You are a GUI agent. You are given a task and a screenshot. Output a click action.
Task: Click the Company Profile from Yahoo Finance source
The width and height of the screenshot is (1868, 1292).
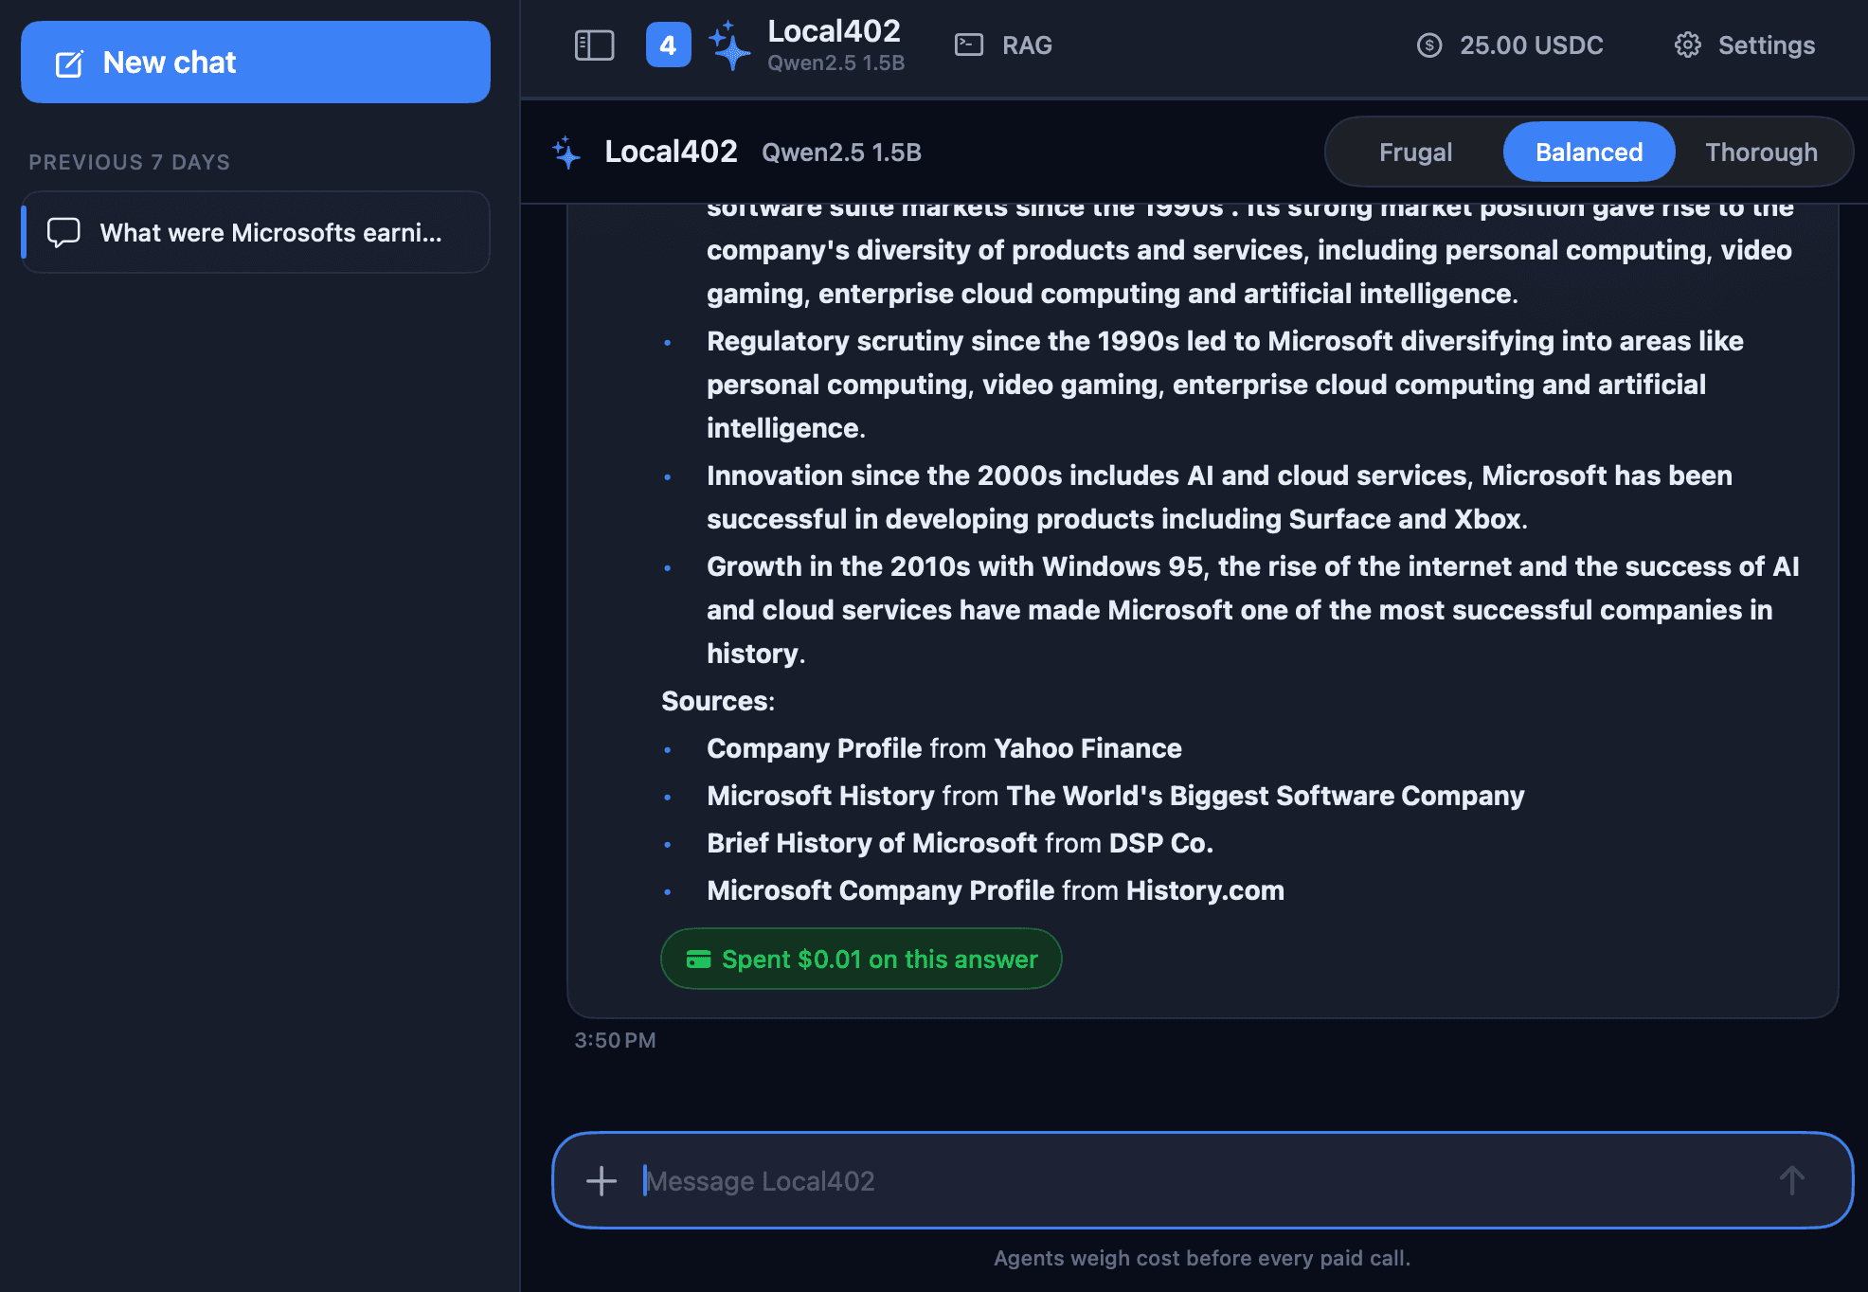click(943, 748)
